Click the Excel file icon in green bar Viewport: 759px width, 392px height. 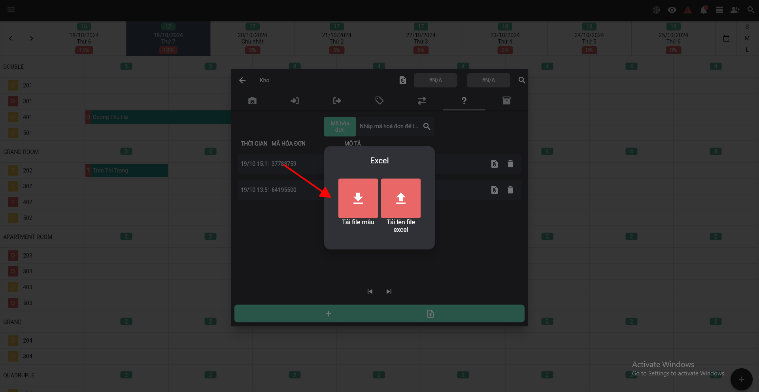(430, 314)
